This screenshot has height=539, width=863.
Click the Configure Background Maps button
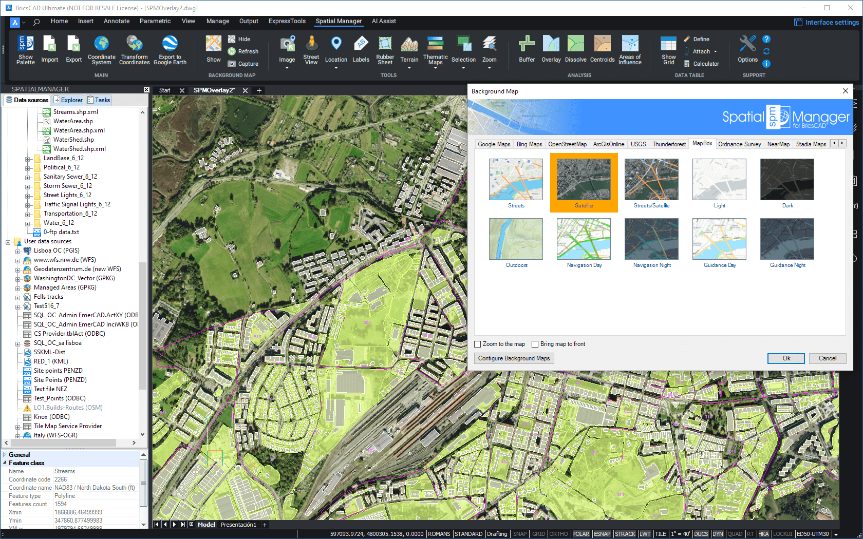(514, 358)
